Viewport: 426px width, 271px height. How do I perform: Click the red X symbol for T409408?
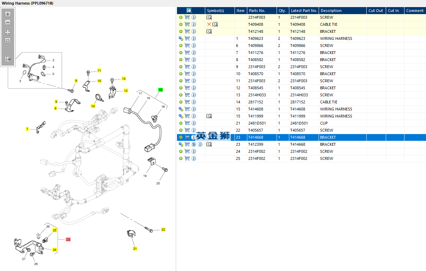click(209, 24)
